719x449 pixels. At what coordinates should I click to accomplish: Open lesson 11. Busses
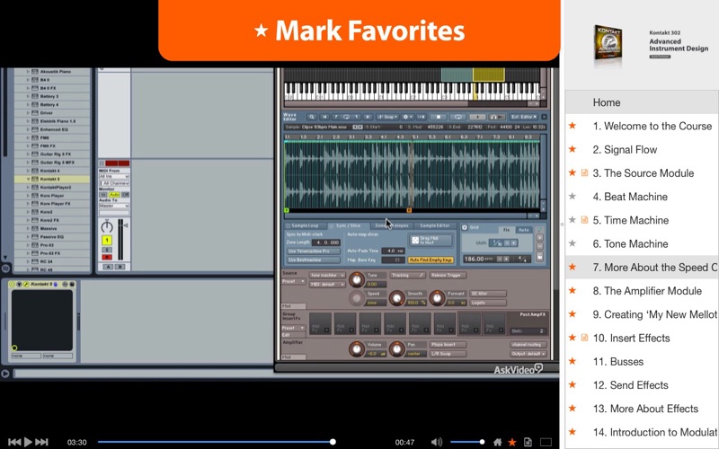tap(642, 362)
